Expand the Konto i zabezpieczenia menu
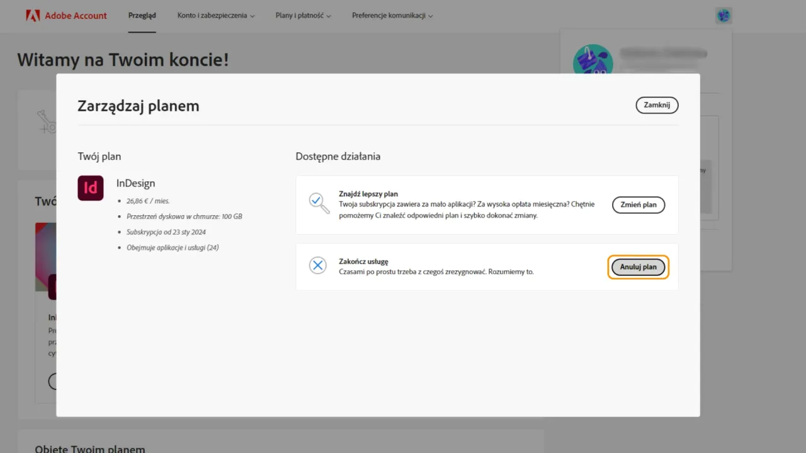The height and width of the screenshot is (453, 806). point(216,15)
